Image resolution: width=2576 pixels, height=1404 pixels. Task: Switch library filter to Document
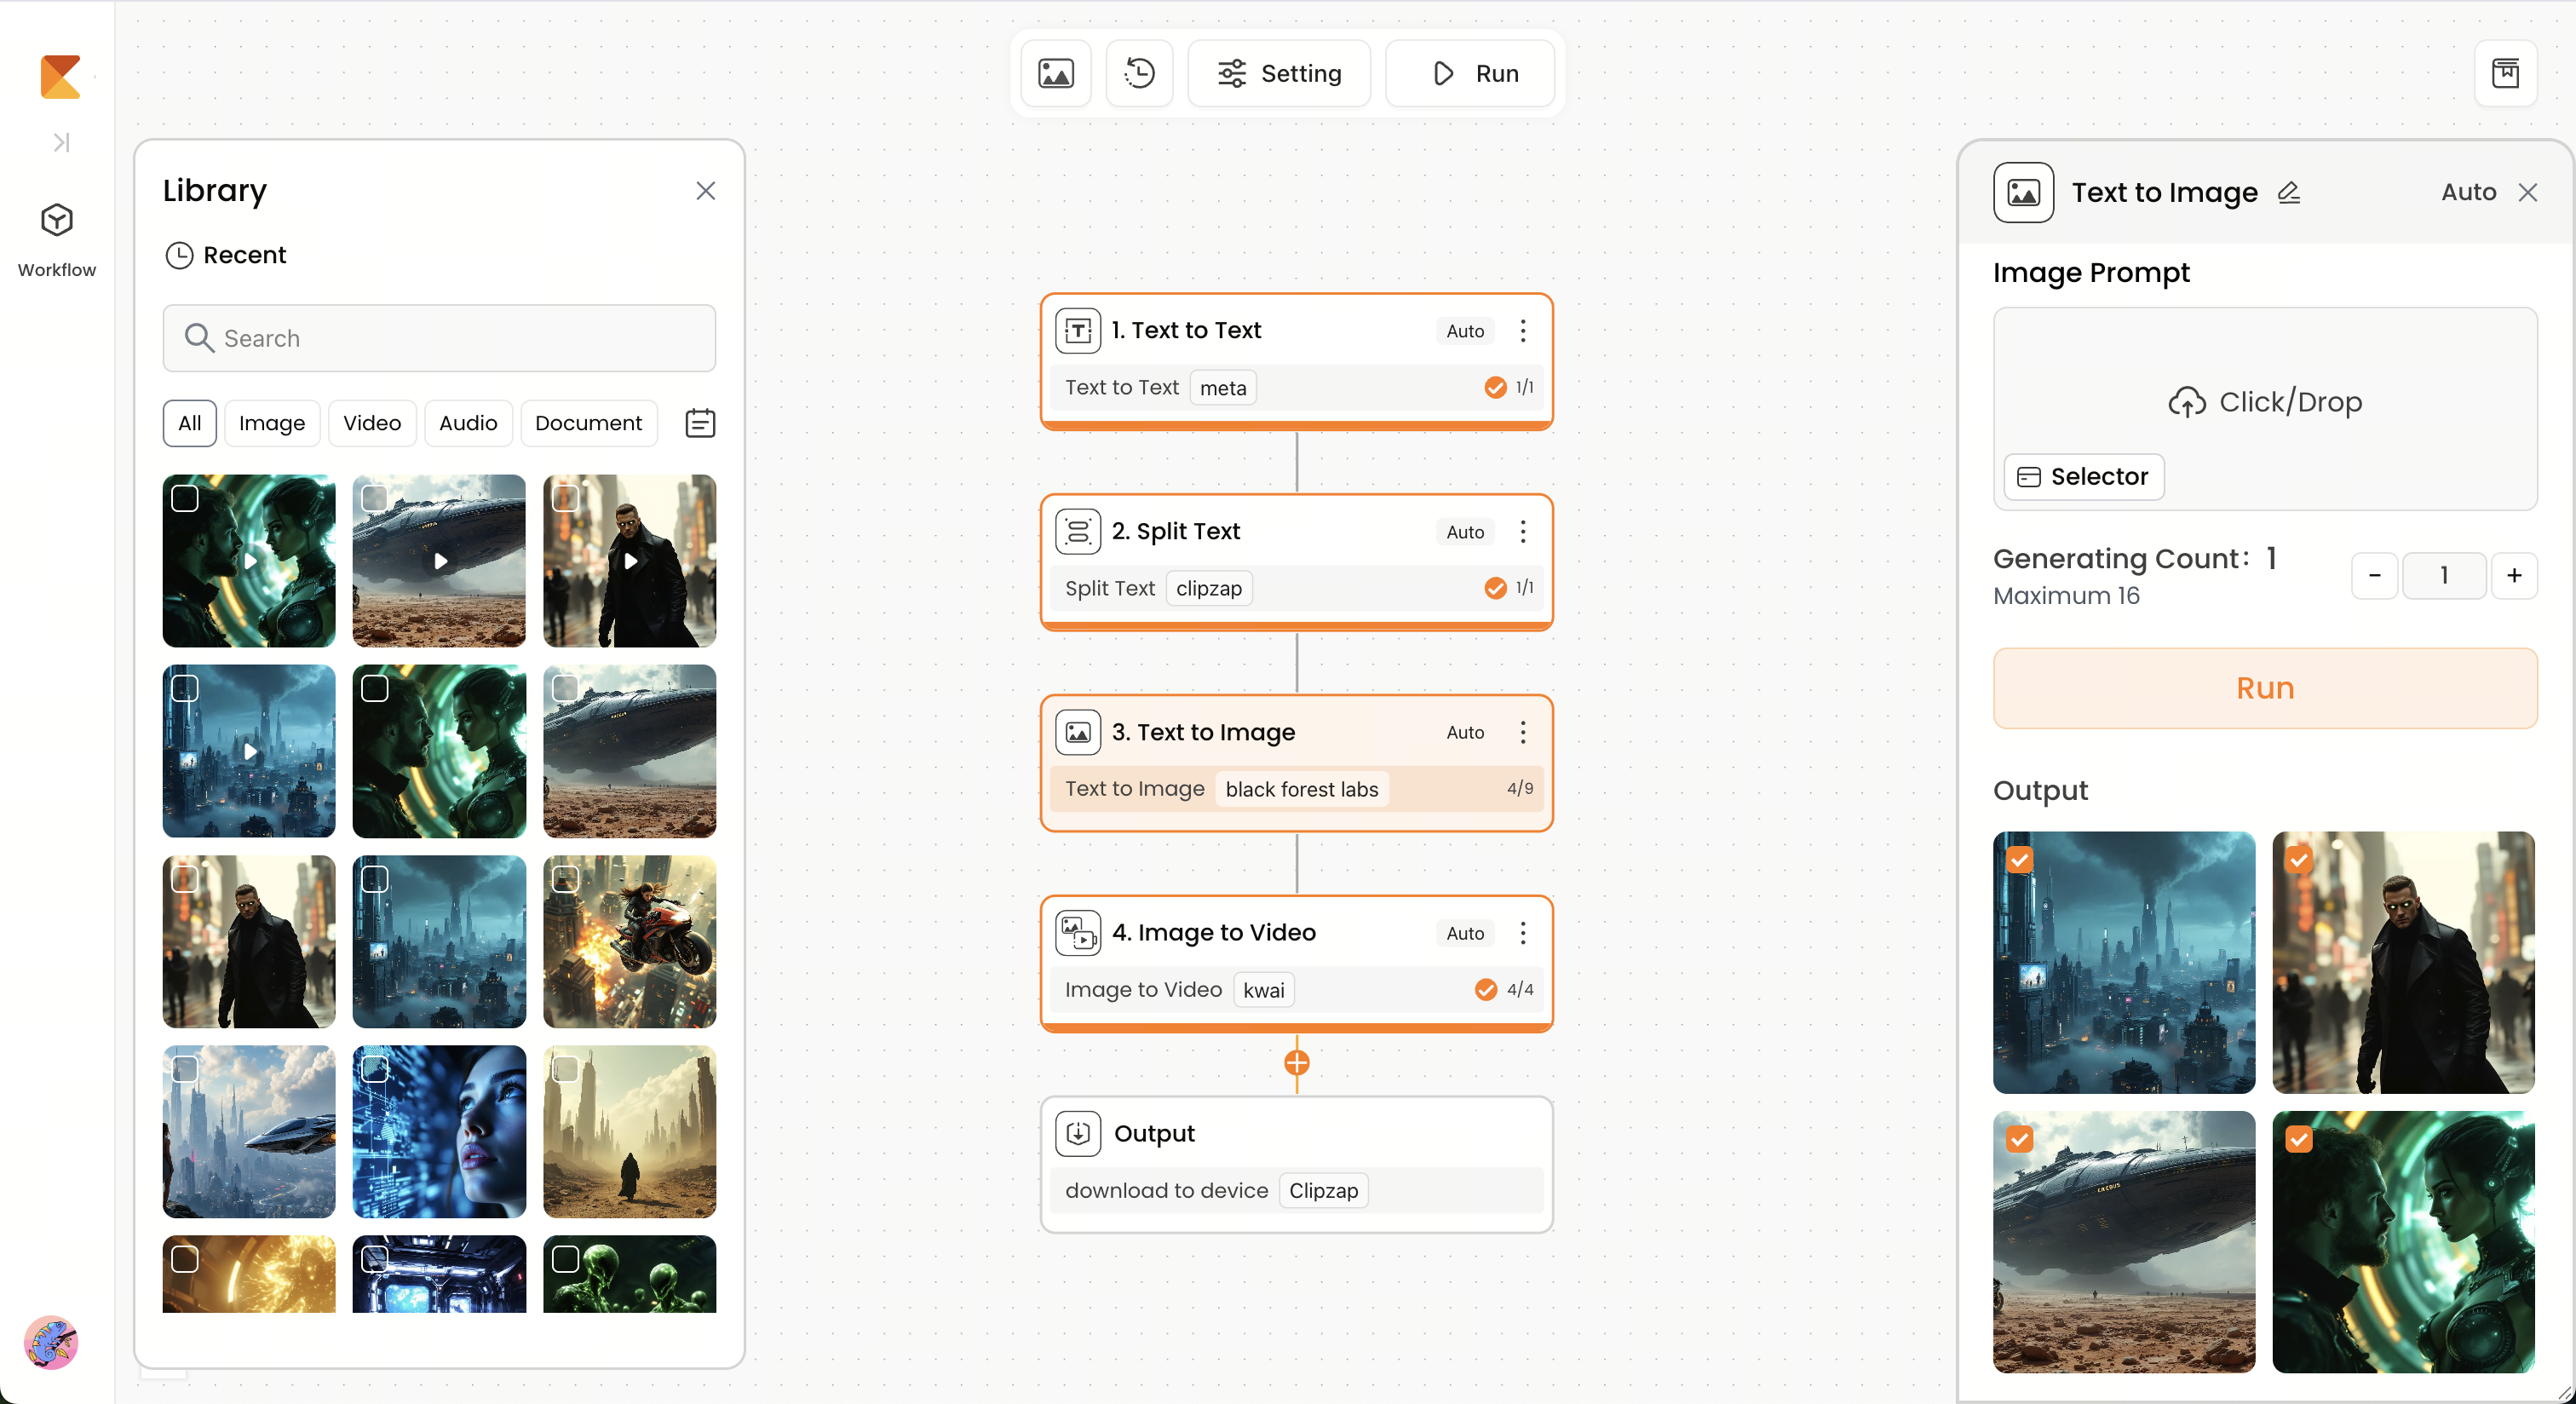coord(588,423)
